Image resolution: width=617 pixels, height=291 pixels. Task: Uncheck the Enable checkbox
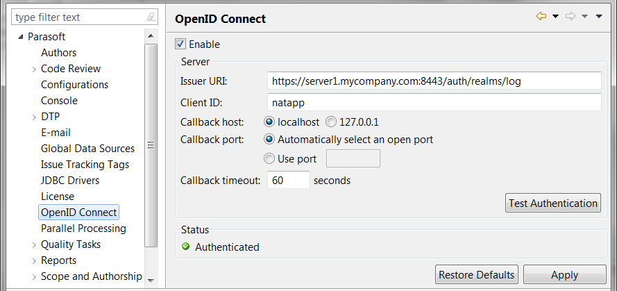coord(180,44)
